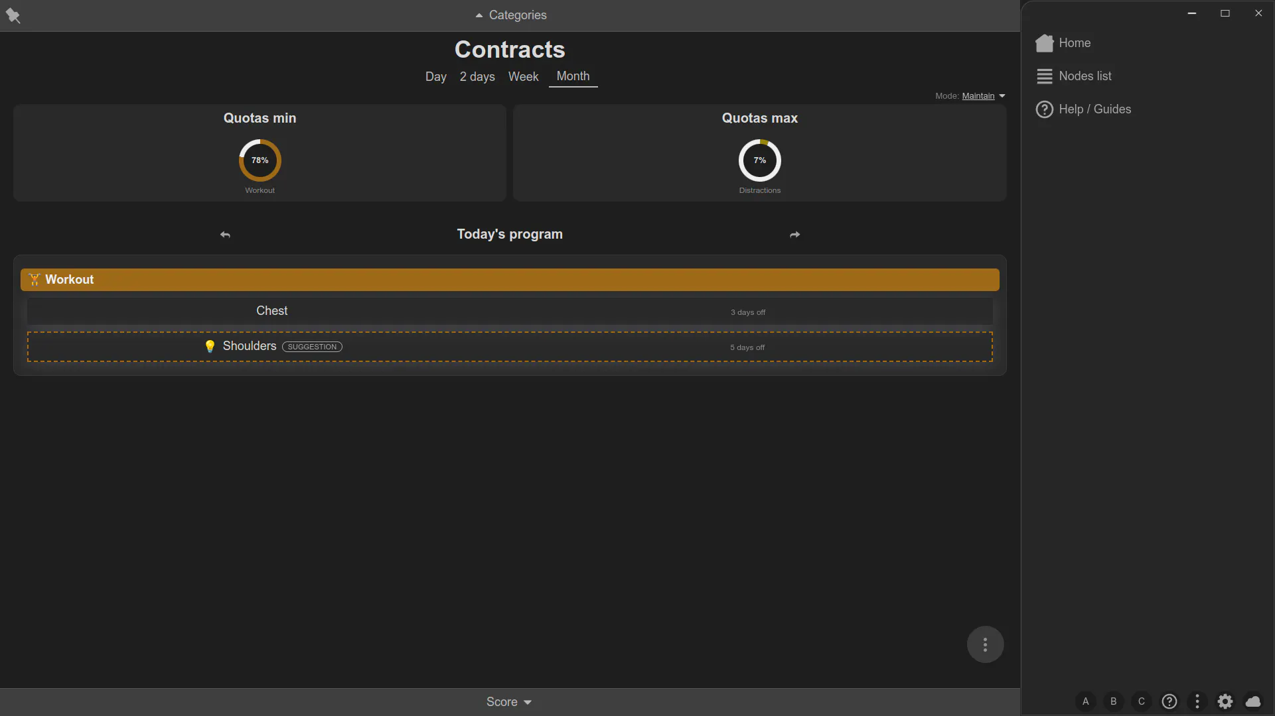1275x716 pixels.
Task: Open the Chest program row
Action: (x=510, y=311)
